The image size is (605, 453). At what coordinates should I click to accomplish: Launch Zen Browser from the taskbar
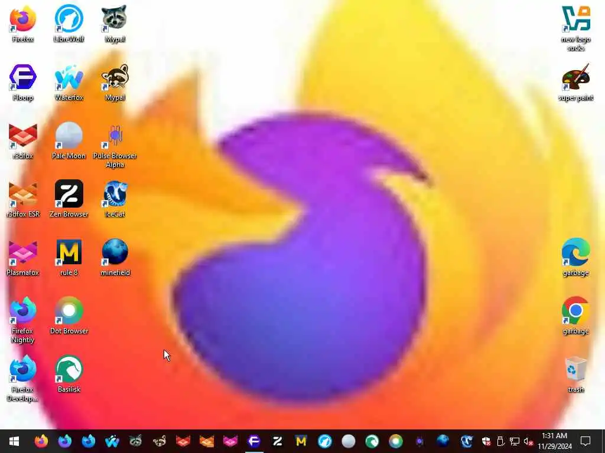tap(278, 441)
